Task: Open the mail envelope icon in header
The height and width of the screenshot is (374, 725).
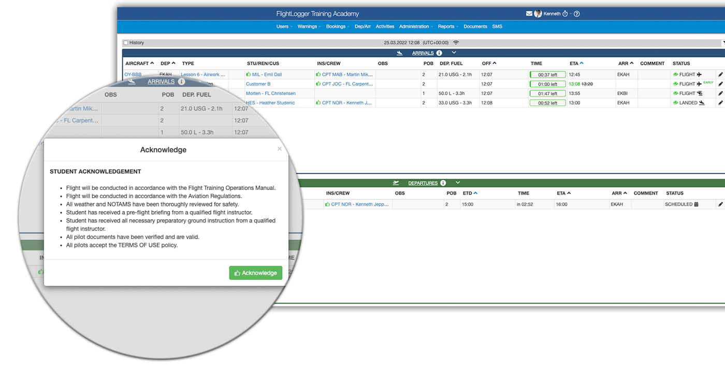Action: click(x=529, y=14)
